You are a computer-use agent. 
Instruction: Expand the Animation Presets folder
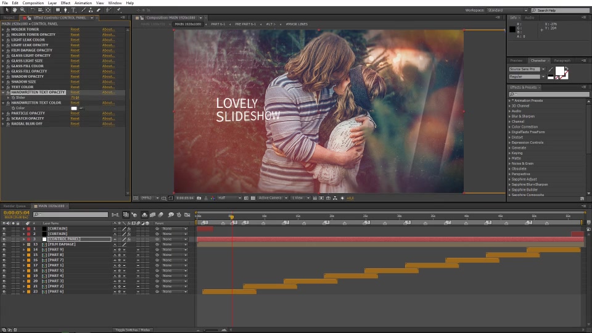pyautogui.click(x=510, y=101)
